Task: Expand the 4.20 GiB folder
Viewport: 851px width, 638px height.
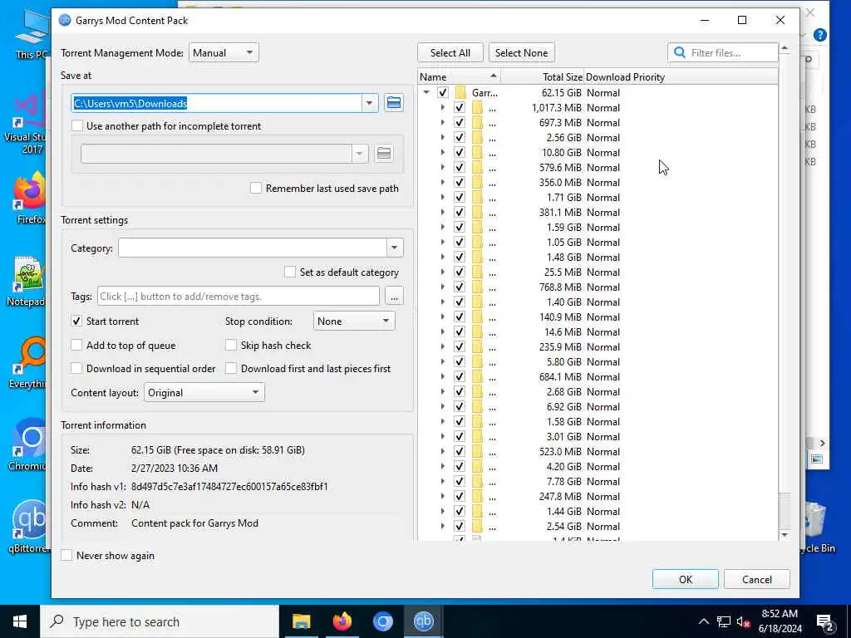Action: 443,467
